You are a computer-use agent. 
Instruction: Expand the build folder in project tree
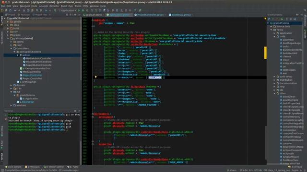point(8,28)
